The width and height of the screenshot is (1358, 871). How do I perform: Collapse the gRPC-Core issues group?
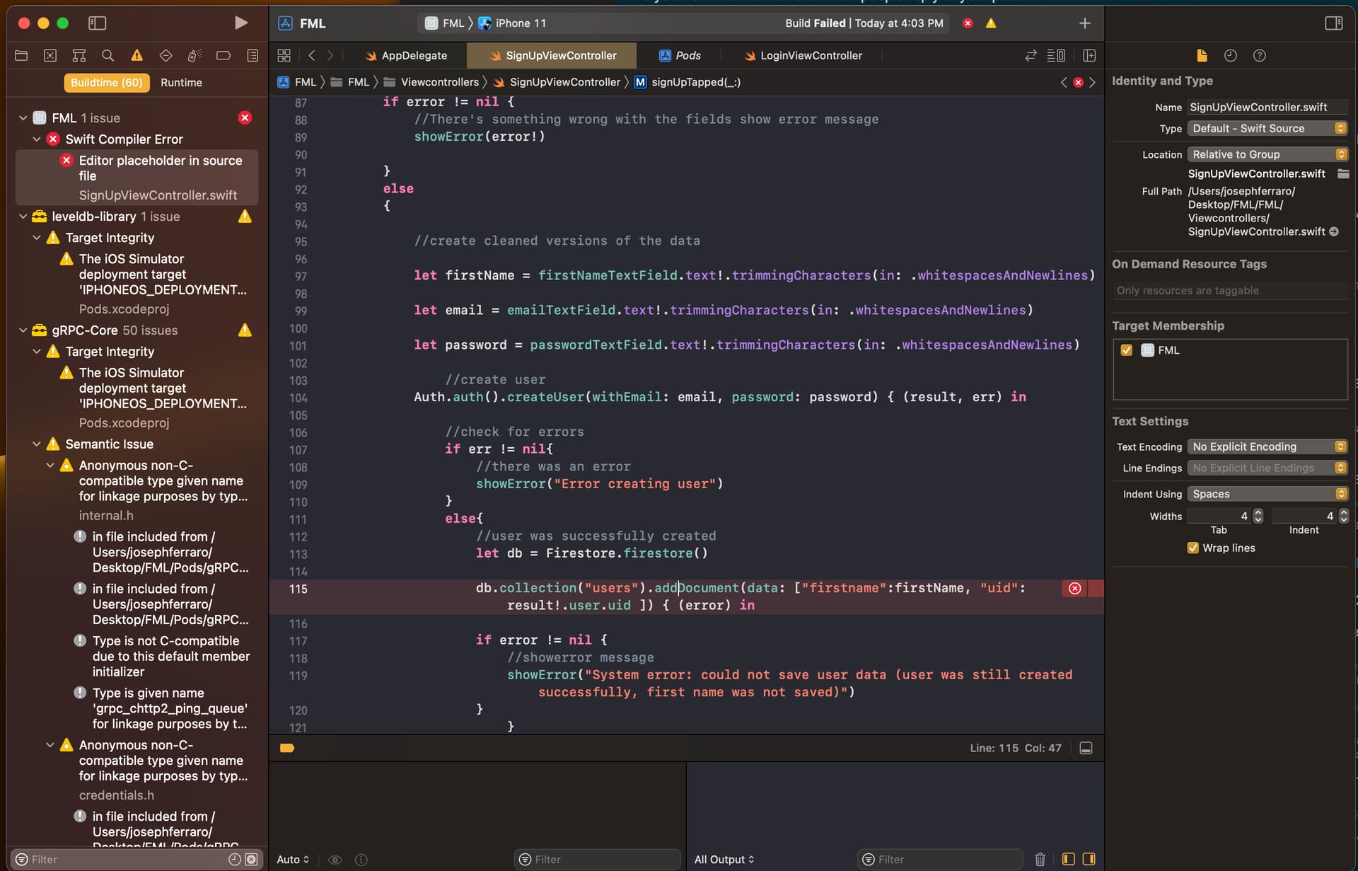23,330
